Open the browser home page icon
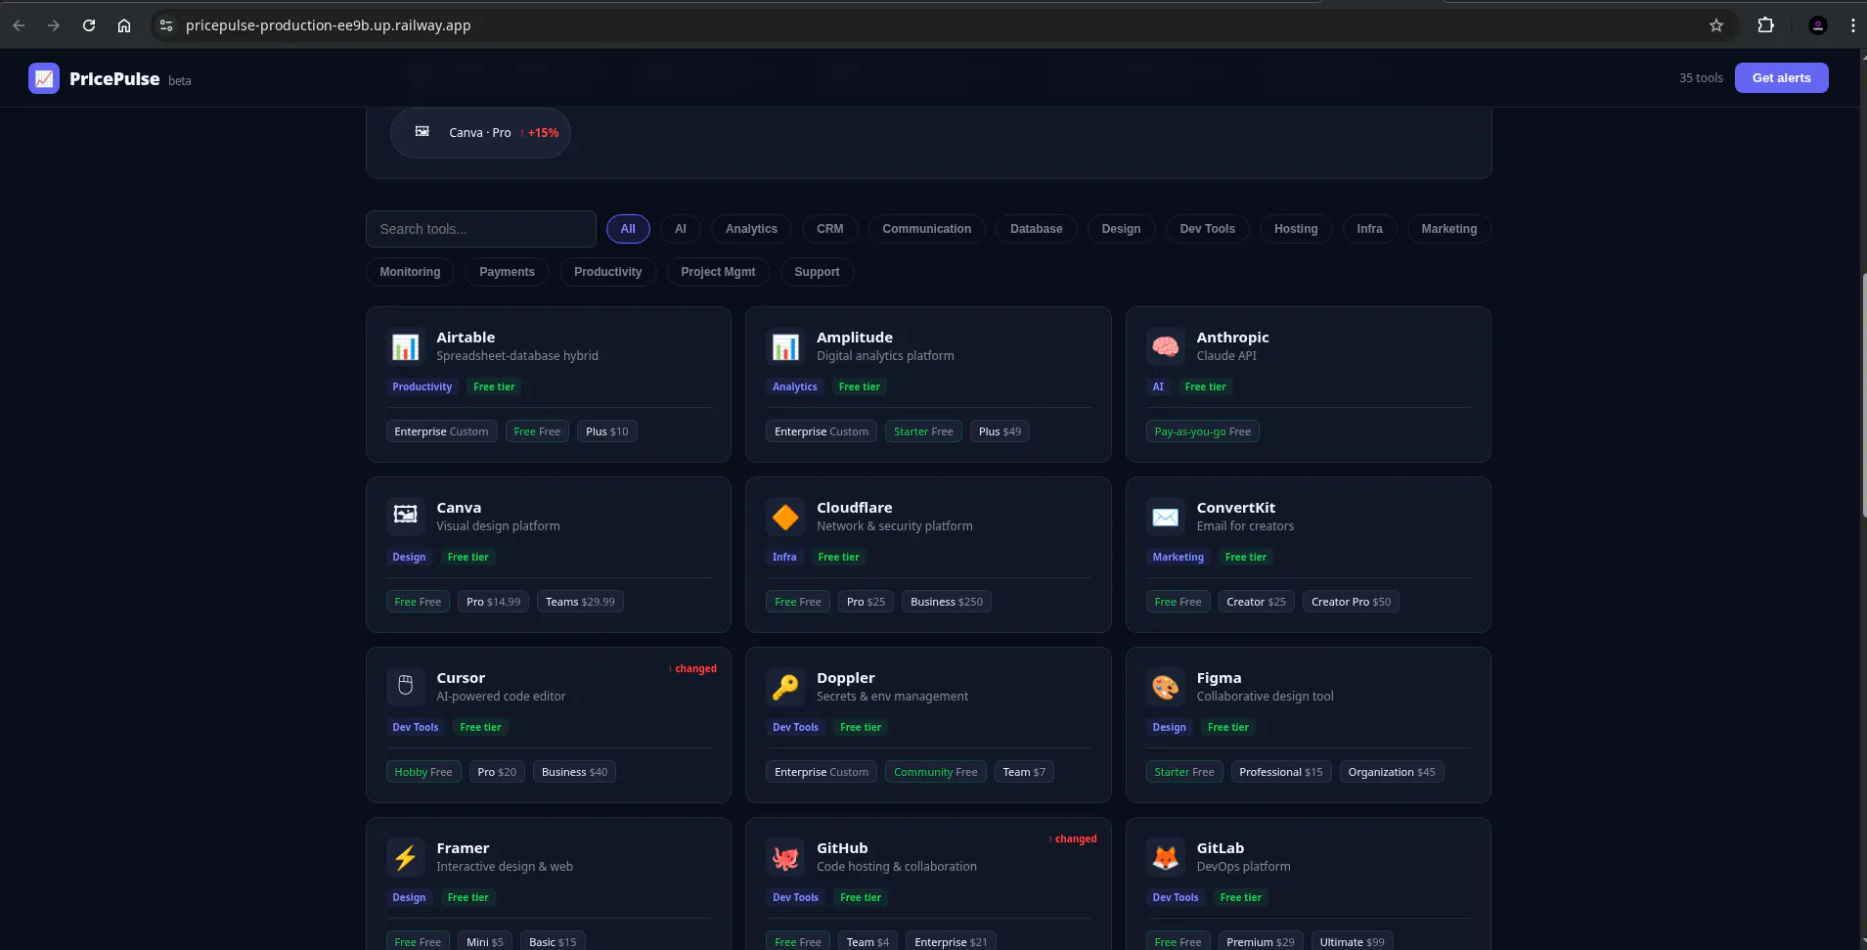This screenshot has width=1867, height=950. coord(124,25)
